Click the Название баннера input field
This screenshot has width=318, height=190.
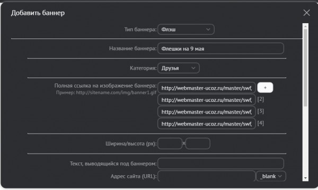pos(220,49)
